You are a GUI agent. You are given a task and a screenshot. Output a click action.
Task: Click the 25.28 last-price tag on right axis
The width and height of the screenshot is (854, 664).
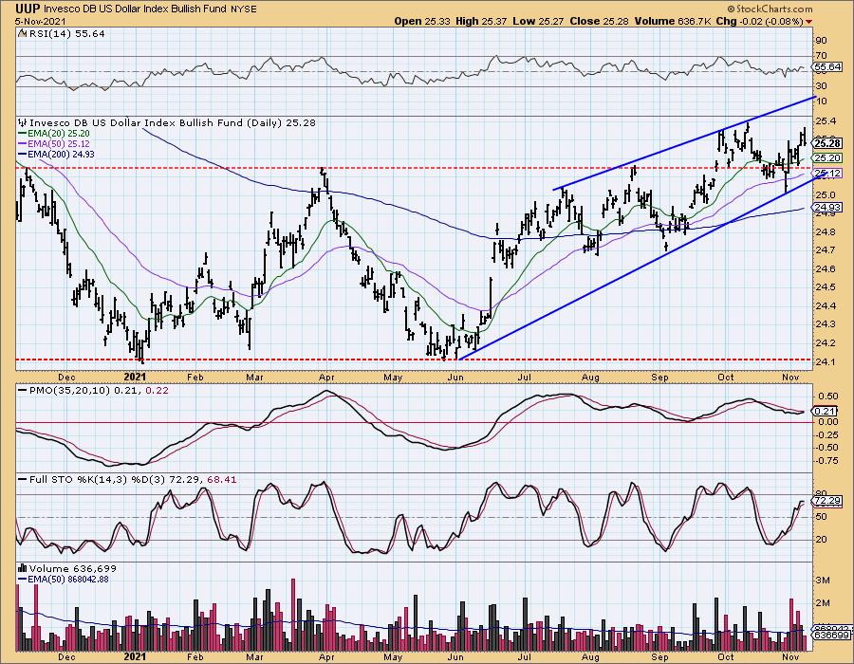(x=827, y=143)
